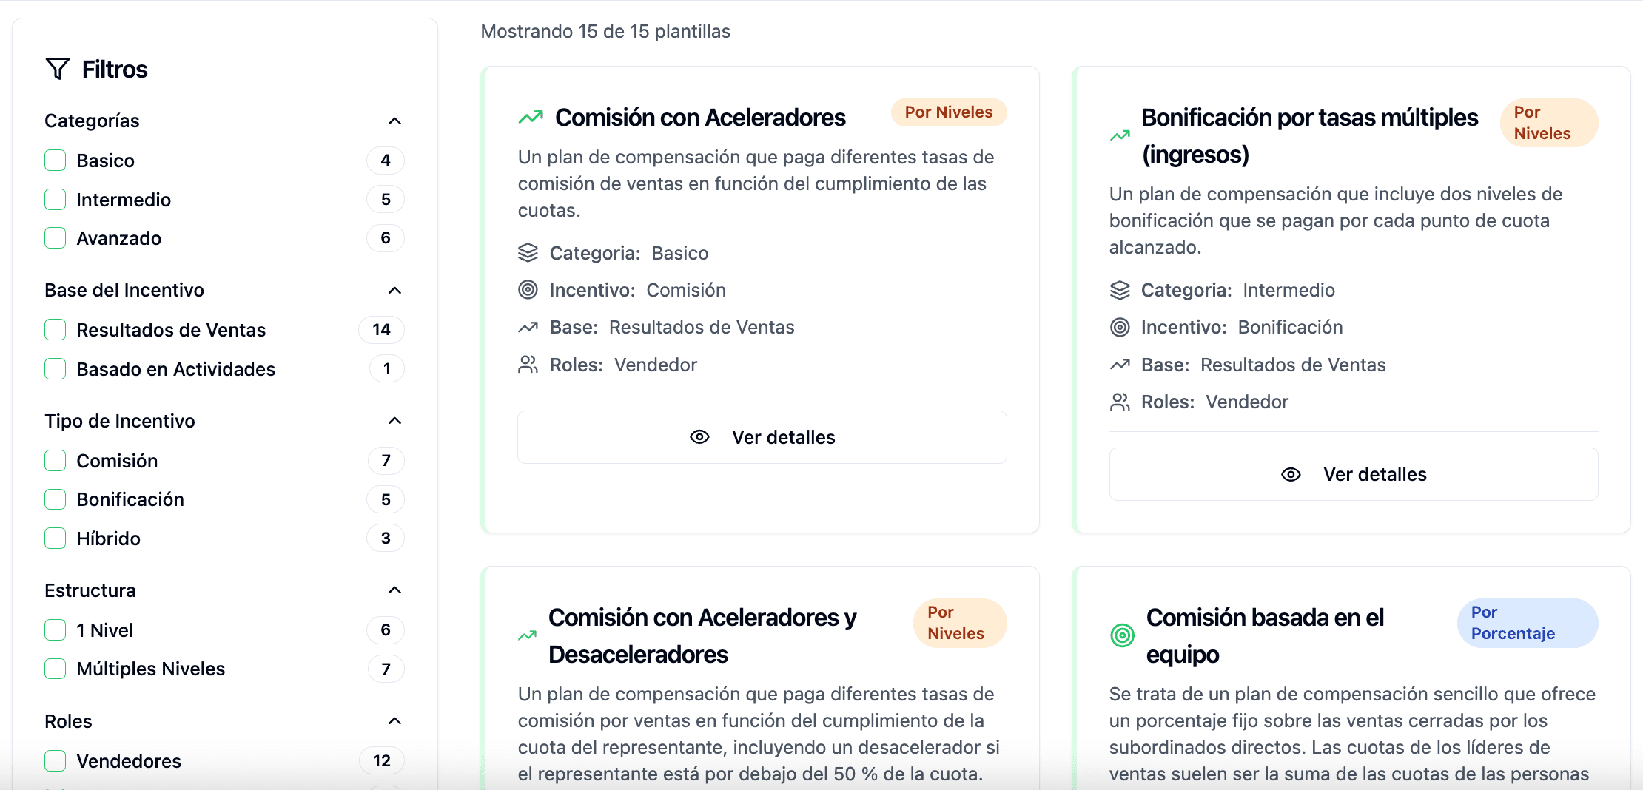Click trend icon beside Comisión con Aceleradores title
1643x790 pixels.
point(531,118)
